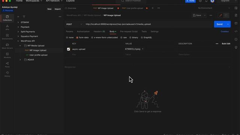Open a new request tab with plus
This screenshot has height=135, width=240.
(x=153, y=8)
